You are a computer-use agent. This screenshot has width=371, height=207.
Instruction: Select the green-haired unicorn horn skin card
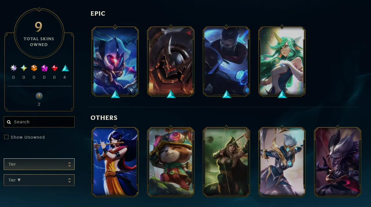282,61
